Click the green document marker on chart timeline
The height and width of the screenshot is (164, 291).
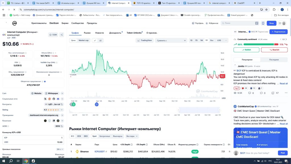pyautogui.click(x=74, y=104)
